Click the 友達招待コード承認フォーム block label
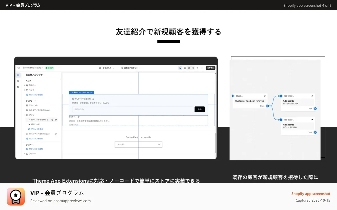Image resolution: width=337 pixels, height=210 pixels. pyautogui.click(x=81, y=92)
